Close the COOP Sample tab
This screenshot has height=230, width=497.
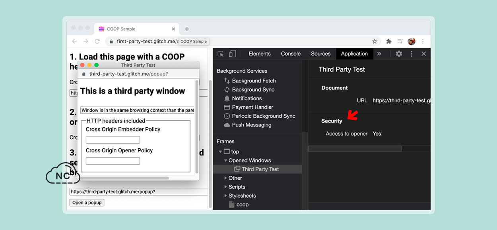[x=173, y=29]
